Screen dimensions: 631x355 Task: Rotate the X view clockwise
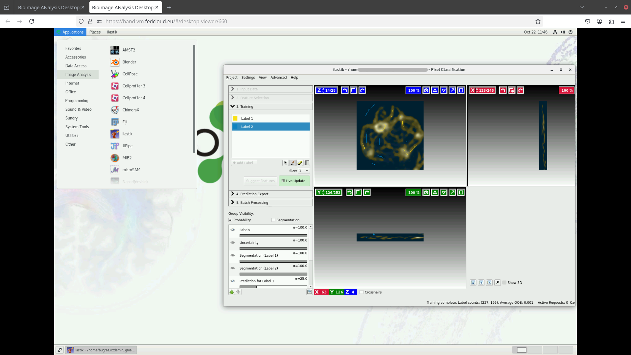click(x=520, y=90)
